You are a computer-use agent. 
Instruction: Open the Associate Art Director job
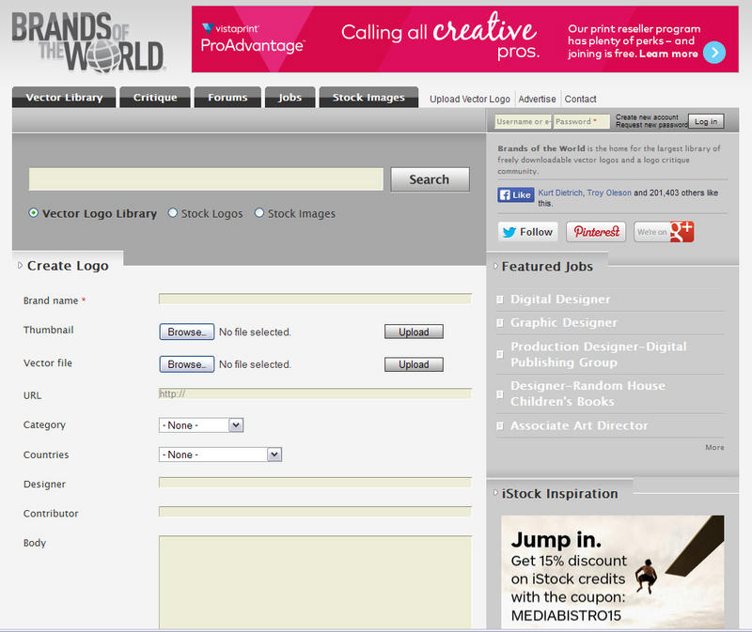coord(579,426)
